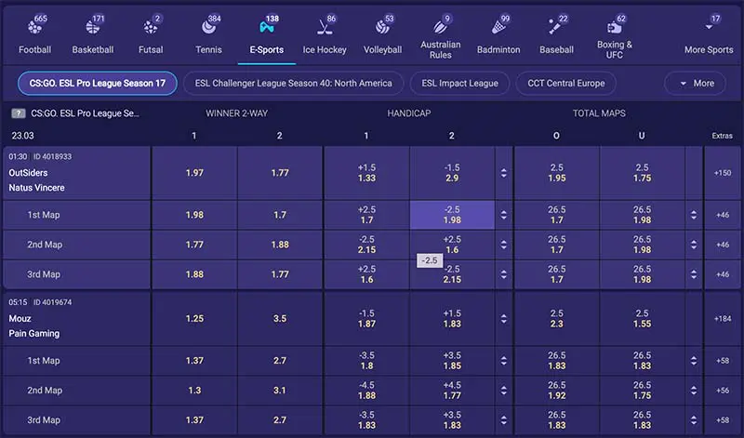The height and width of the screenshot is (438, 744).
Task: Select over 2.5 maps at 1.95
Action: 556,173
